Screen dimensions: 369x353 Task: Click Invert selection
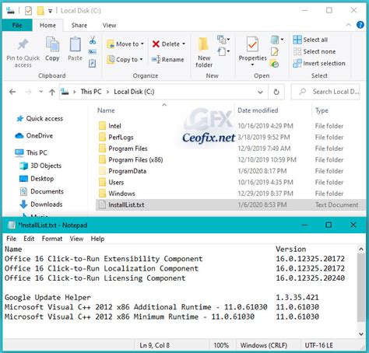[x=319, y=63]
